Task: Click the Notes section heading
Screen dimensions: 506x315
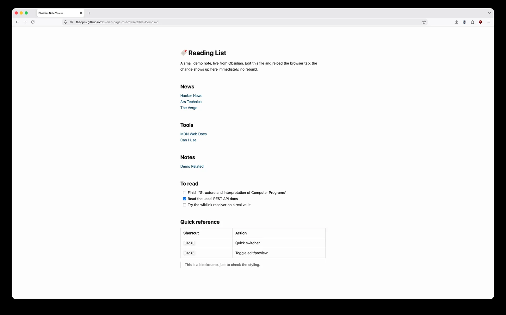Action: (188, 157)
